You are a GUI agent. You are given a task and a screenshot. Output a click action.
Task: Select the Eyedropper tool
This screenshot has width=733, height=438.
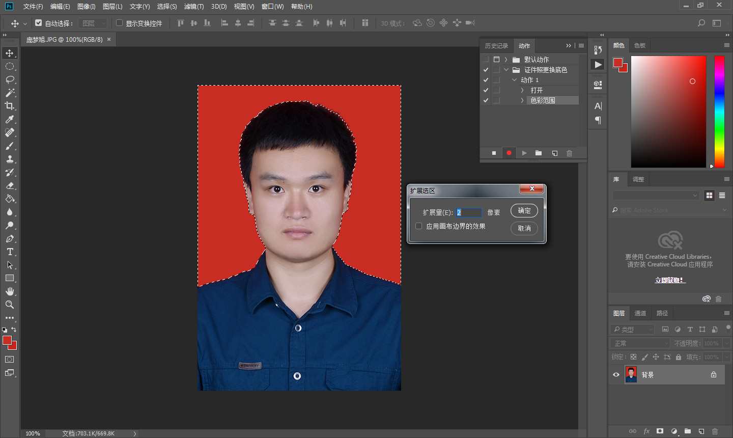click(10, 119)
